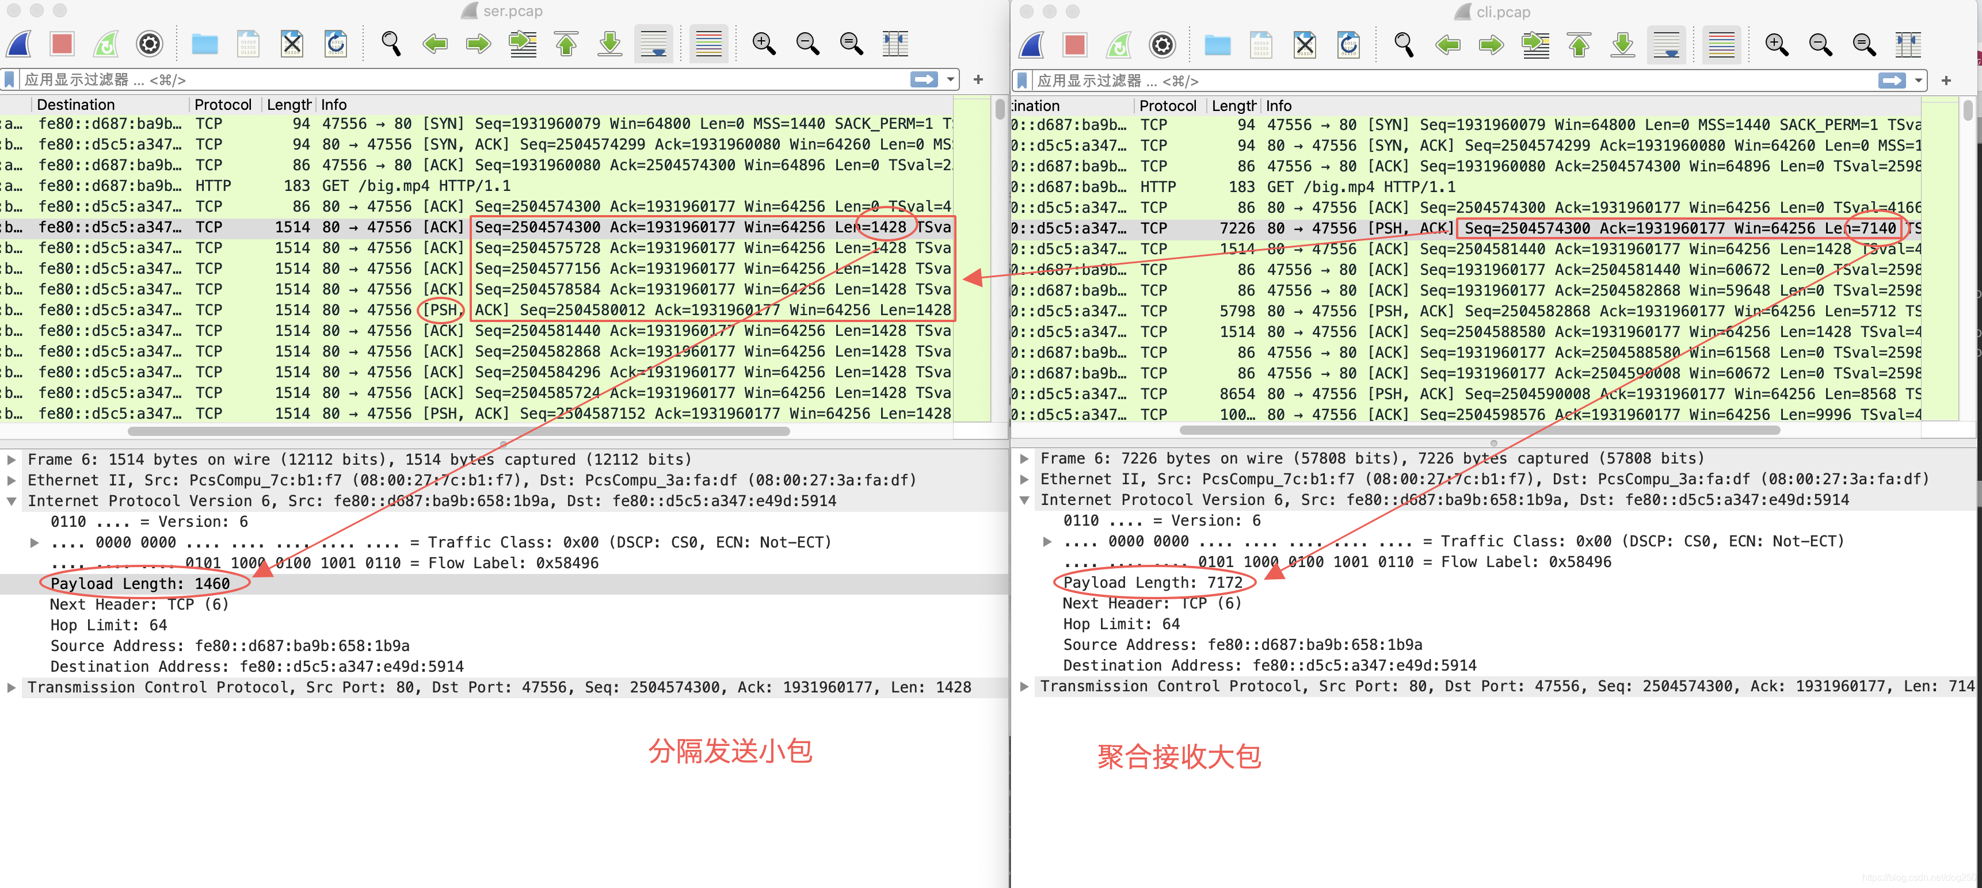The image size is (1982, 888).
Task: Start capture fin icon in cli.pcap window
Action: click(1032, 45)
